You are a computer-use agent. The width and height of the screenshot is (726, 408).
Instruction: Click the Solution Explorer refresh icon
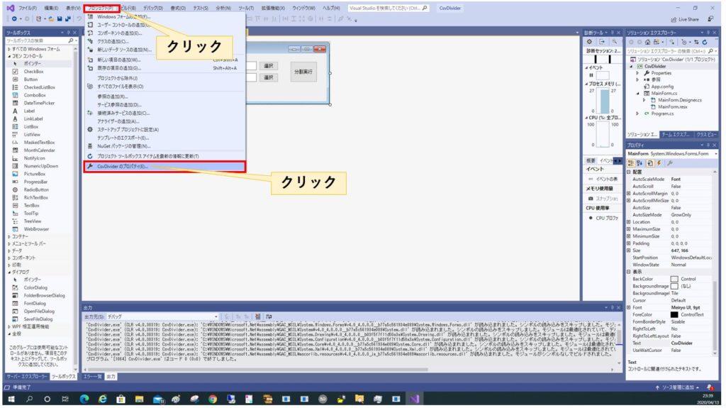point(705,42)
